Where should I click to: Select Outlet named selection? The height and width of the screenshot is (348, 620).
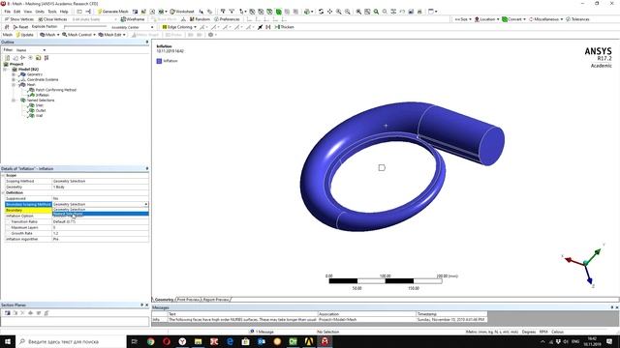[41, 110]
